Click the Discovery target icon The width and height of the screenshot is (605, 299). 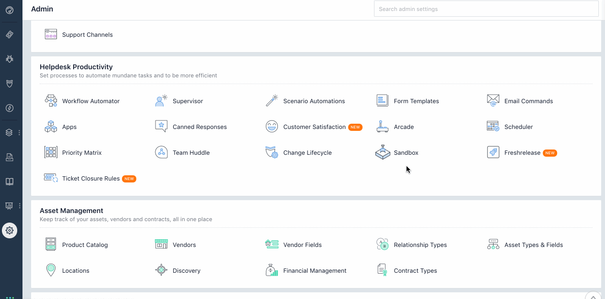tap(161, 270)
